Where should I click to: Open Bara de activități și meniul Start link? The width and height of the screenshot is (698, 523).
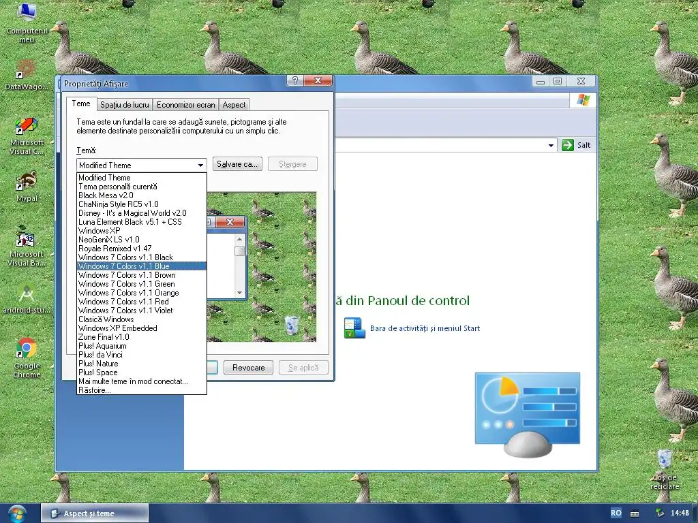425,328
